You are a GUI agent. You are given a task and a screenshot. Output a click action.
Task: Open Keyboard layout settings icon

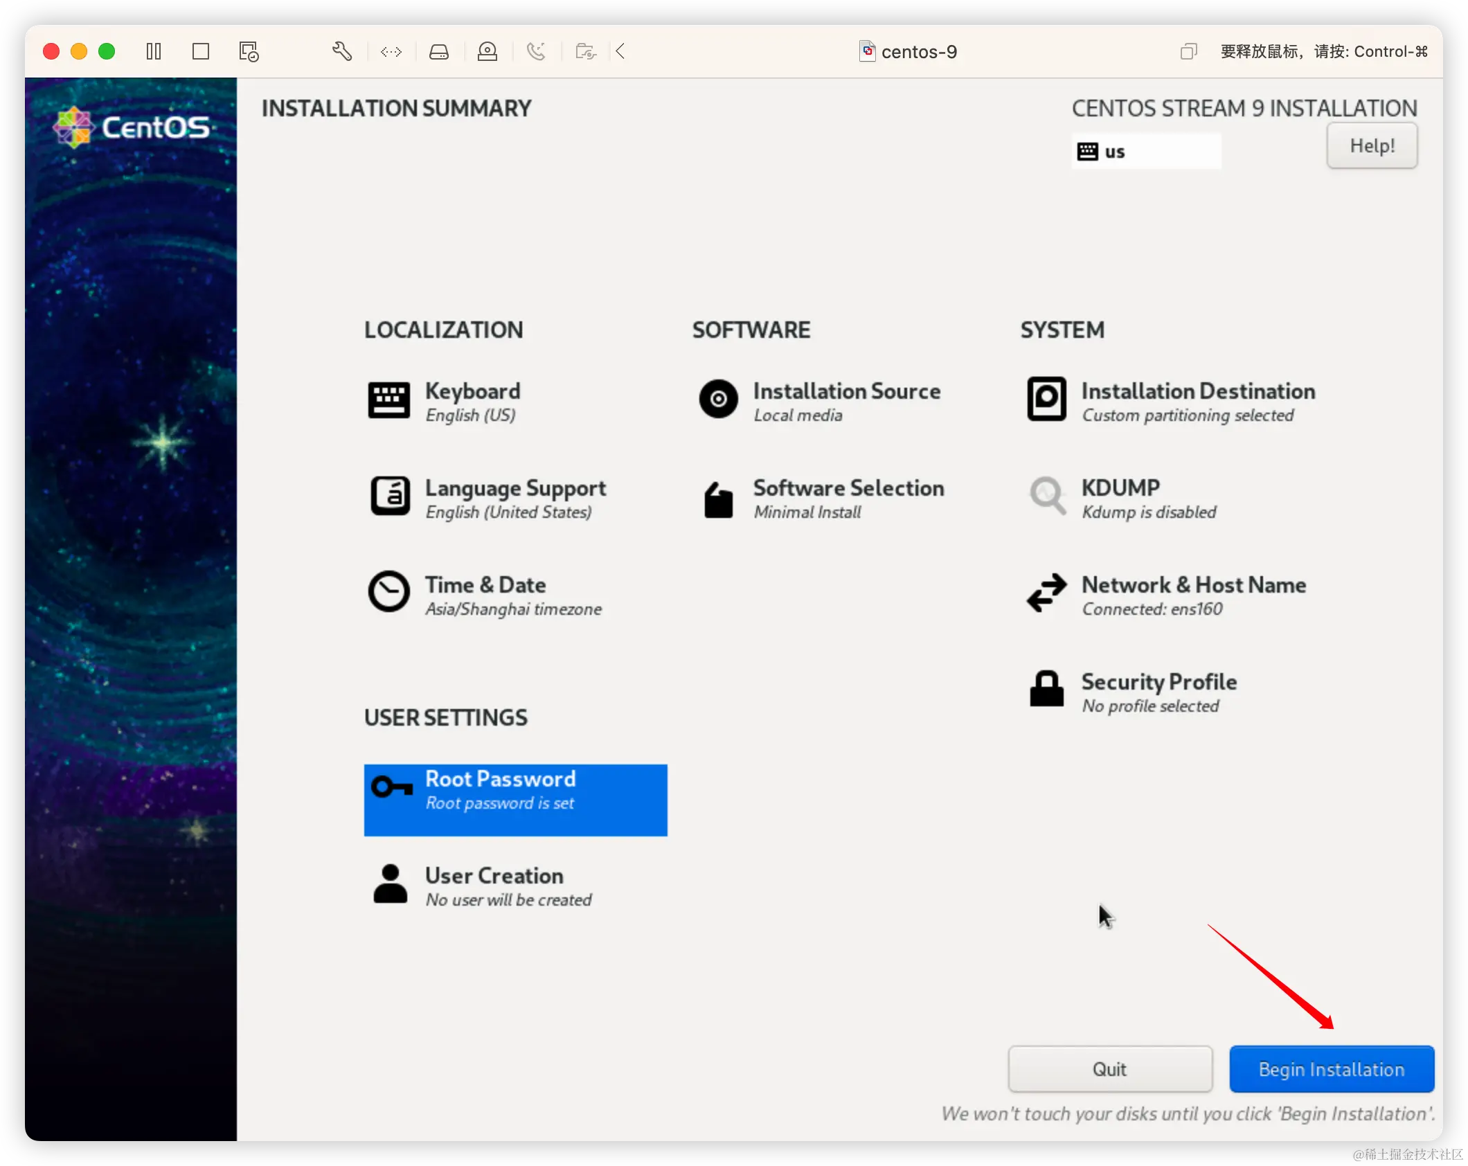(388, 400)
